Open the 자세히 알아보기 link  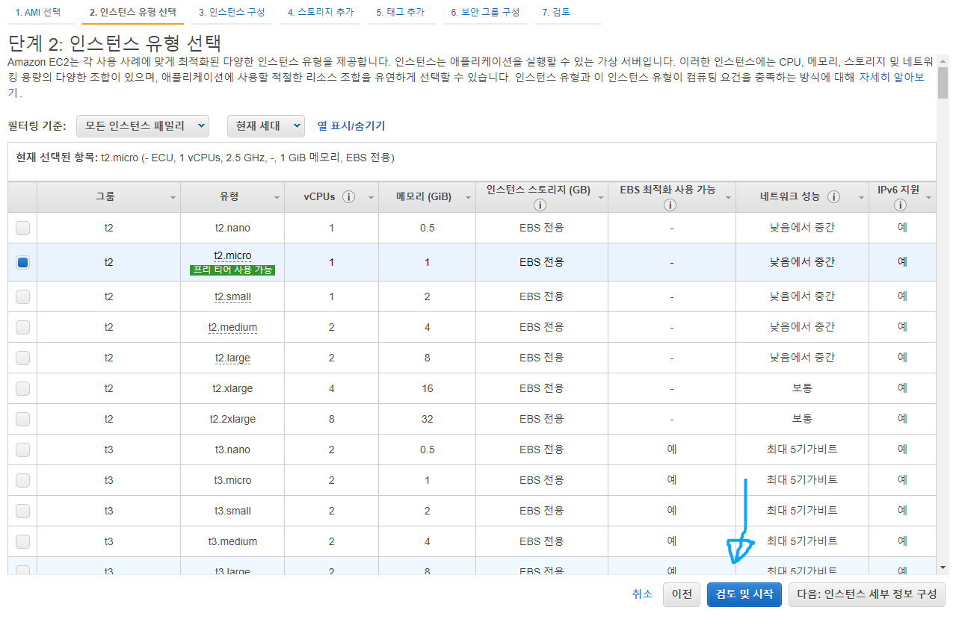(892, 77)
